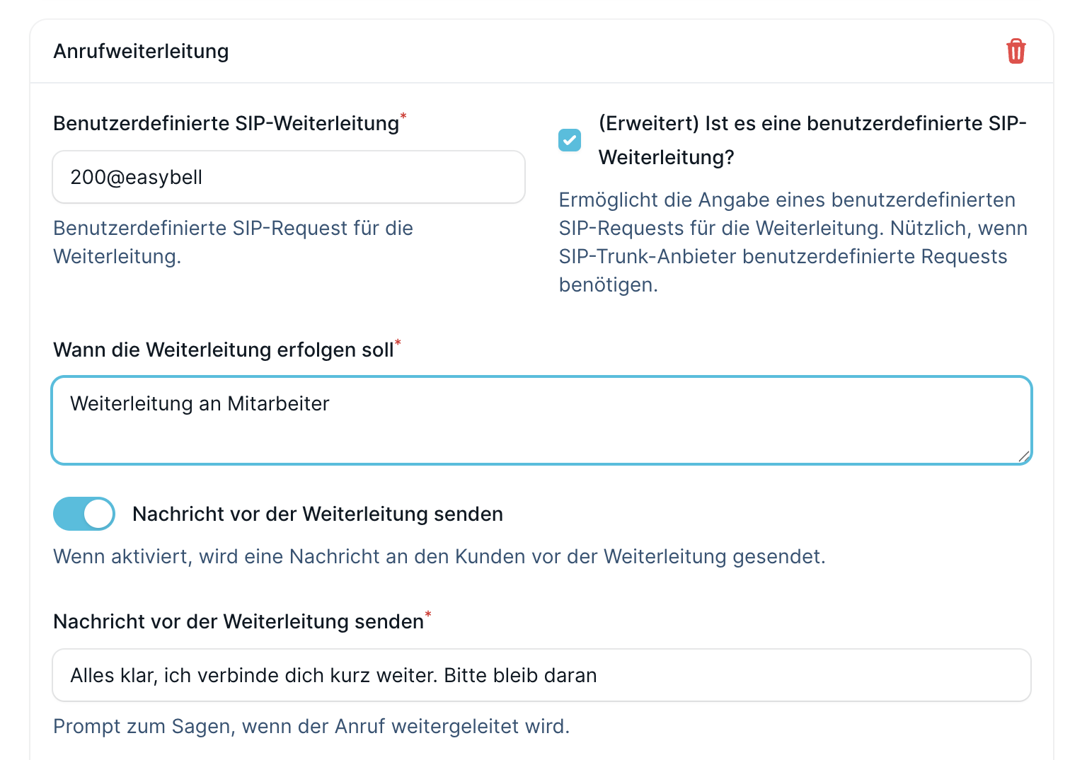
Task: Click the Alles klar message input field
Action: tap(541, 675)
